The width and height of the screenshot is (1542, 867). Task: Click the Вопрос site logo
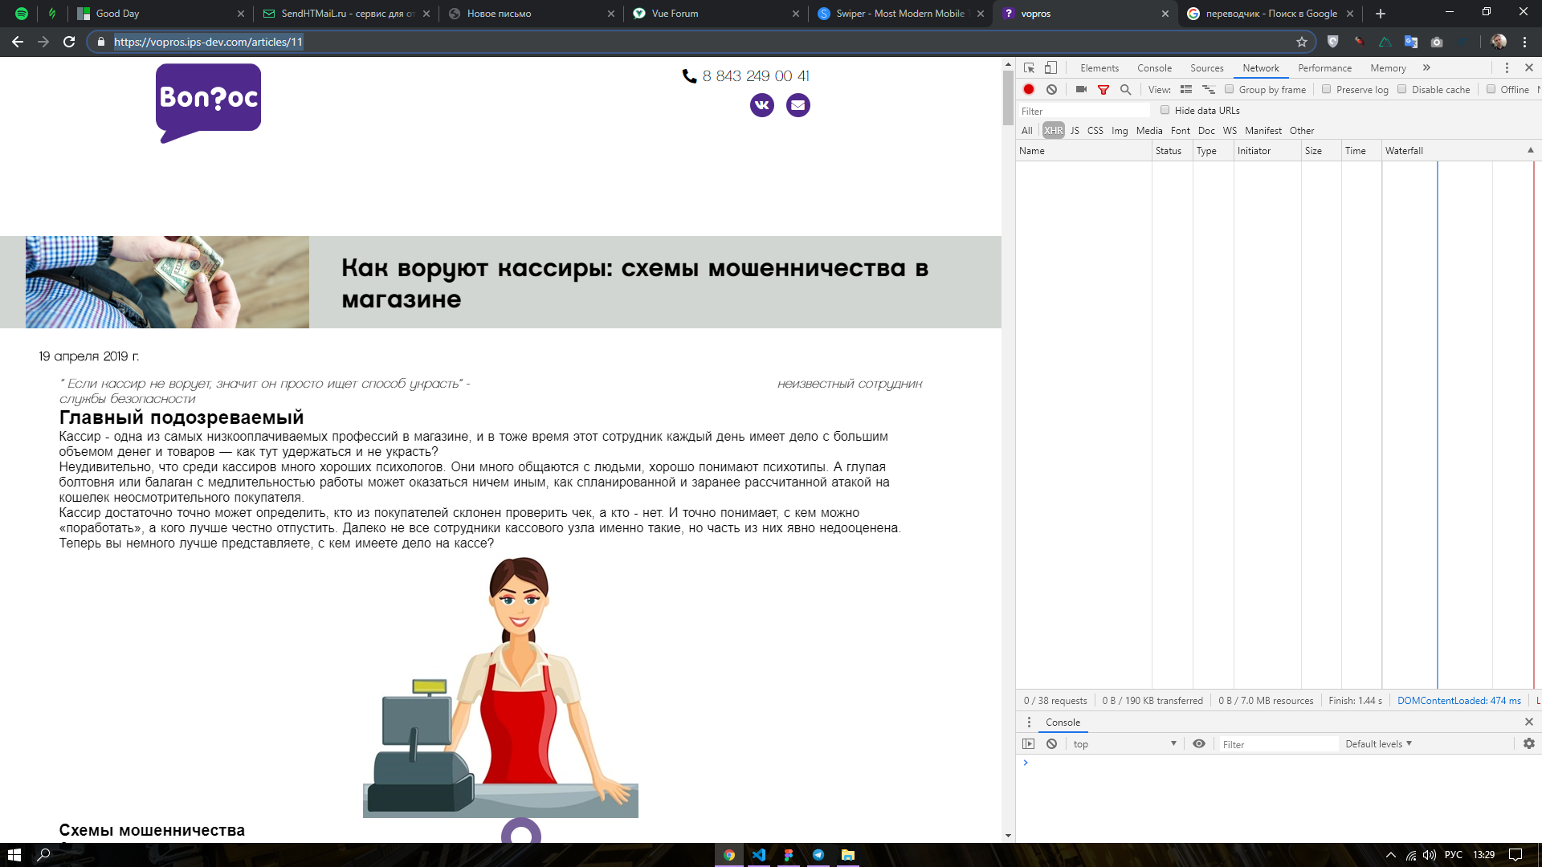208,103
